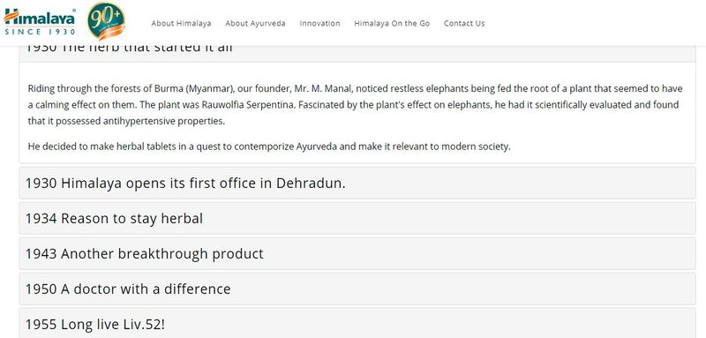Expand the '1955 Long live Liv.52!' panel
706x338 pixels.
[x=357, y=324]
